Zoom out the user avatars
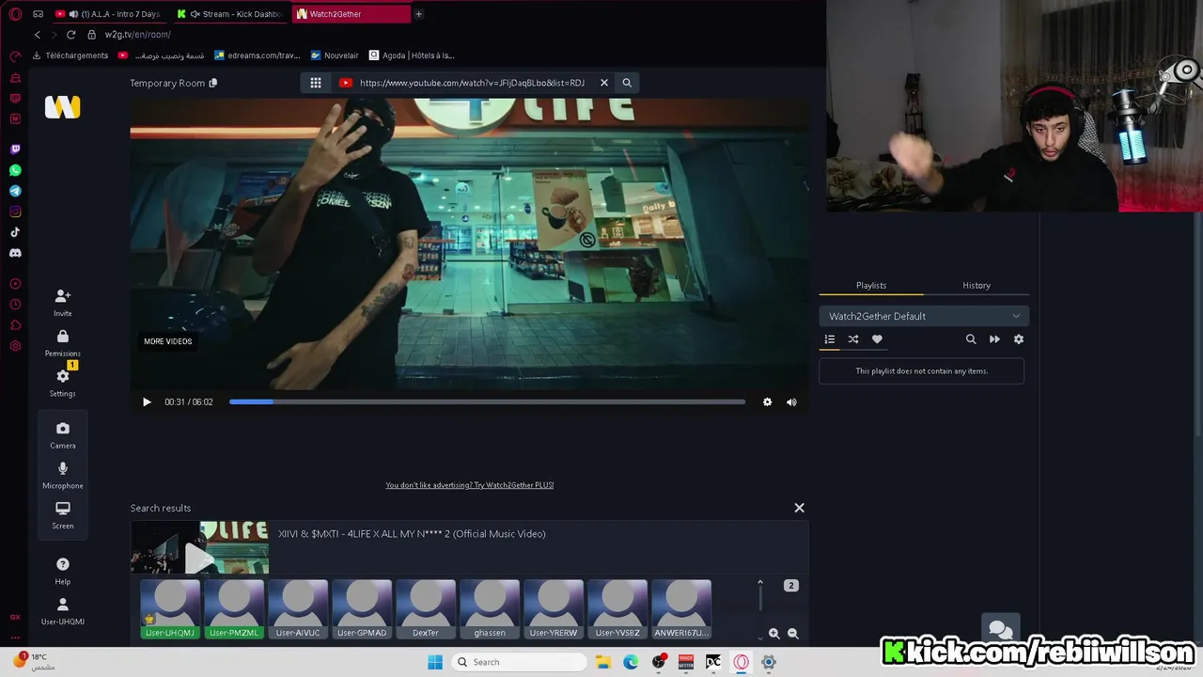This screenshot has height=677, width=1203. click(x=793, y=634)
